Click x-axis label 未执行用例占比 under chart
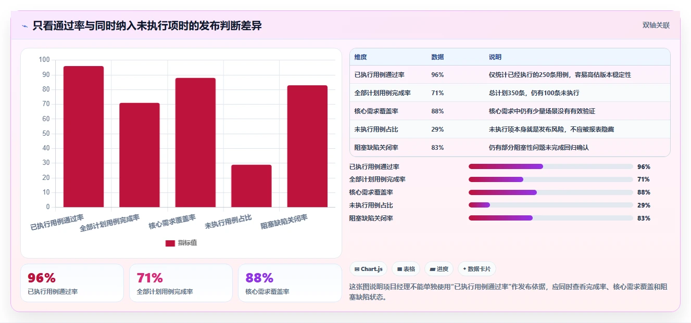This screenshot has width=691, height=323. click(x=228, y=221)
